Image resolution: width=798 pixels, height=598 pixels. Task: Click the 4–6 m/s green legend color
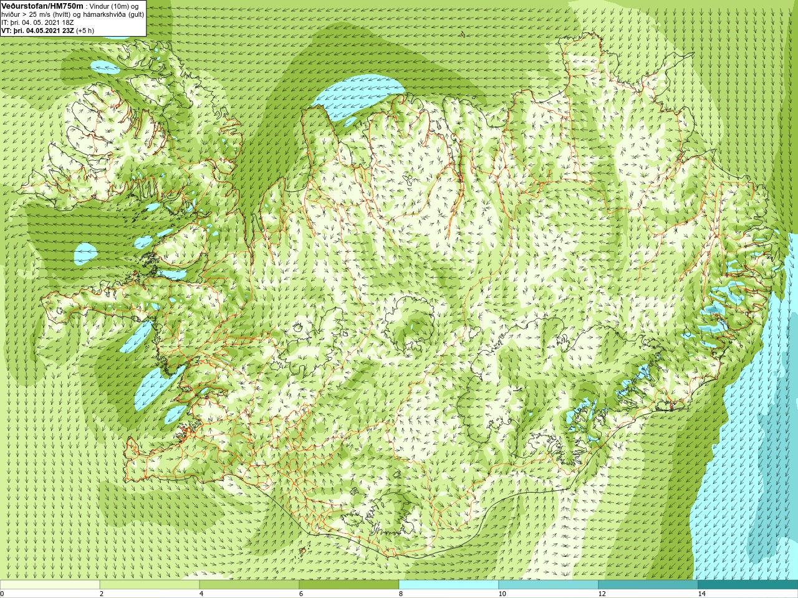249,585
